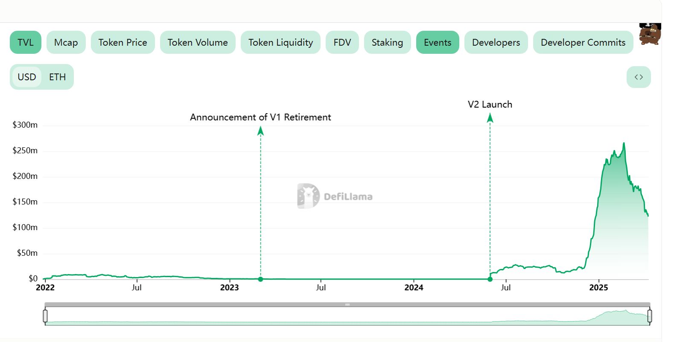
Task: Enable the Token Price series
Action: (123, 42)
